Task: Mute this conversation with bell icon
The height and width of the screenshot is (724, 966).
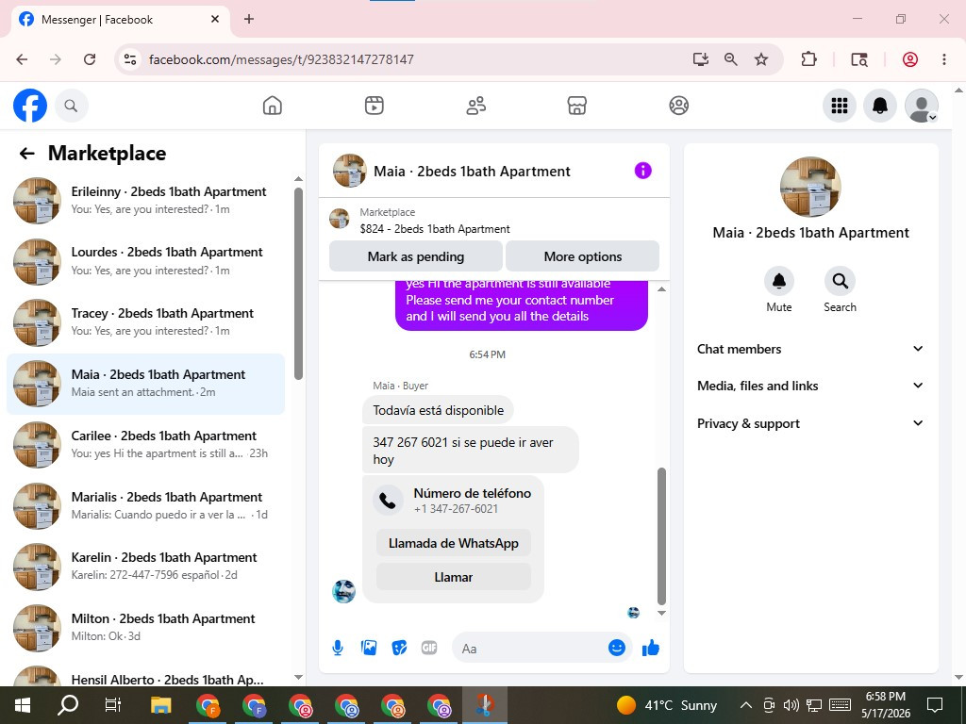Action: coord(778,281)
